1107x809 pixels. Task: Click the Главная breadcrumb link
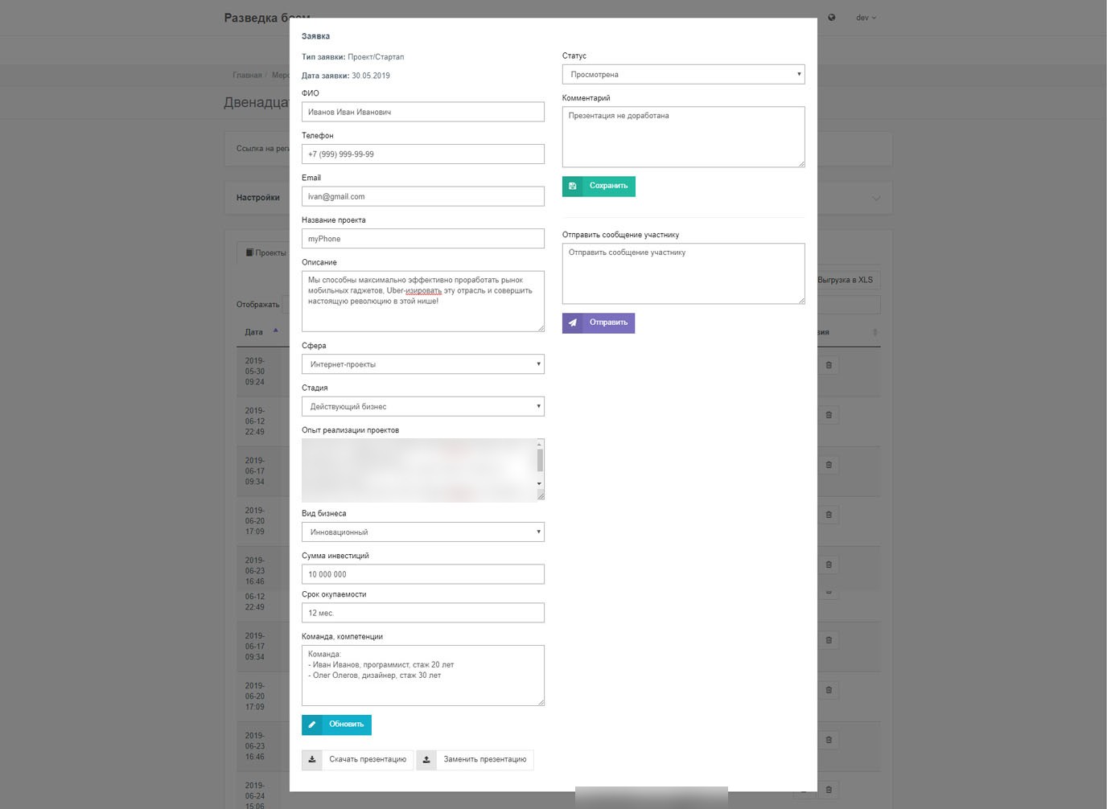click(247, 75)
